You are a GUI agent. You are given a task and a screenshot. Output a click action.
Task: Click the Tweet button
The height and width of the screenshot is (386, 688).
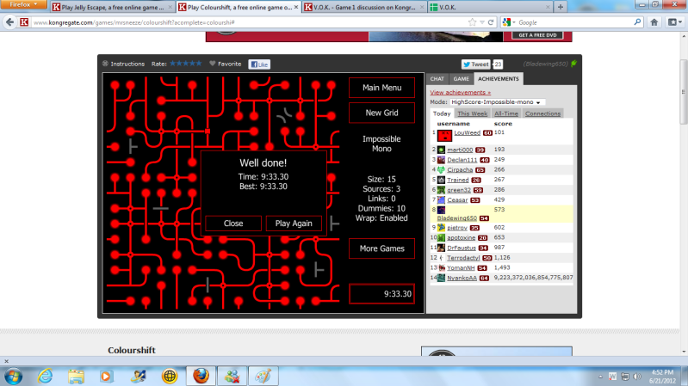[x=475, y=64]
